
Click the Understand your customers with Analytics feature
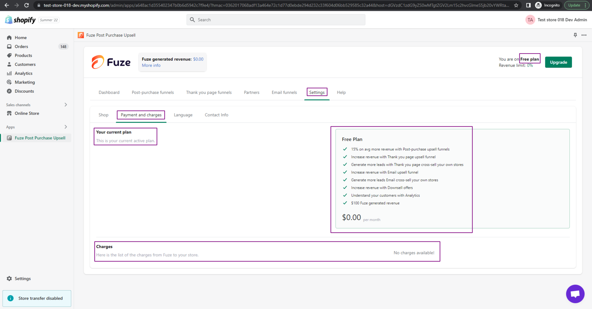coord(385,195)
